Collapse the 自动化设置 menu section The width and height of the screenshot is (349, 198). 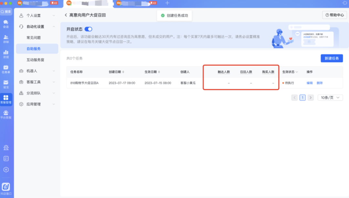click(x=37, y=27)
